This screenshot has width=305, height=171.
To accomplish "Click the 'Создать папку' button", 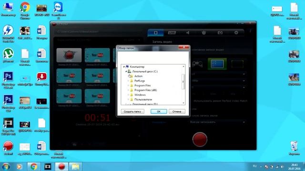I will (132, 112).
